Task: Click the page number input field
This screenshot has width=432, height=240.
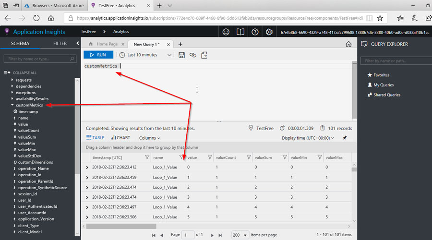Action: 188,235
